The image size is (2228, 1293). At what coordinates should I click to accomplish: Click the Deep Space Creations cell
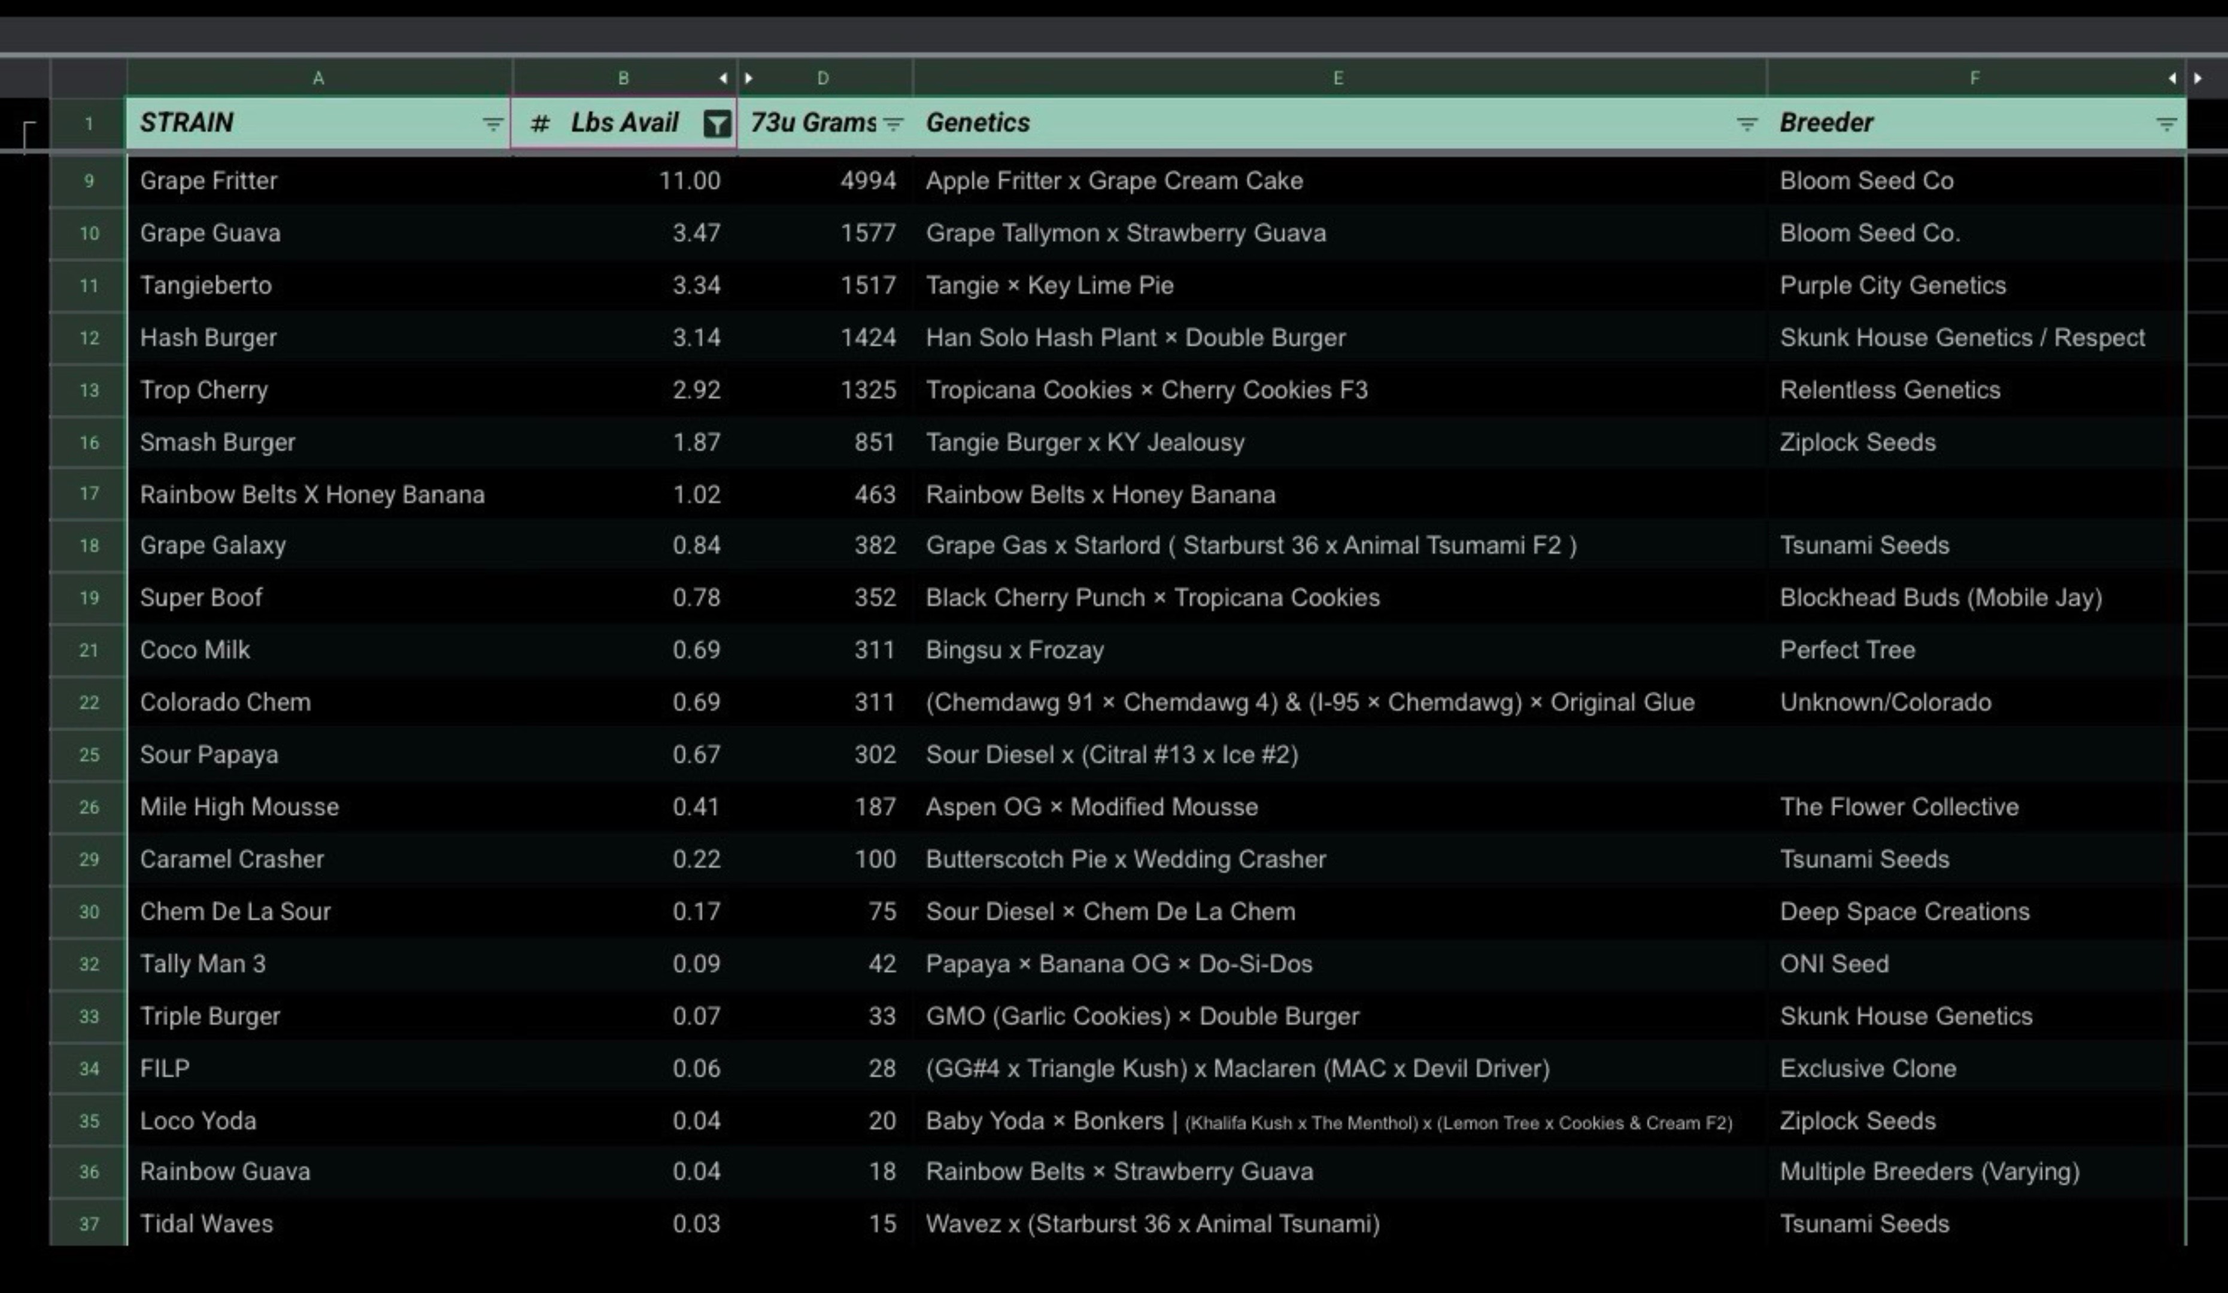[x=1976, y=911]
